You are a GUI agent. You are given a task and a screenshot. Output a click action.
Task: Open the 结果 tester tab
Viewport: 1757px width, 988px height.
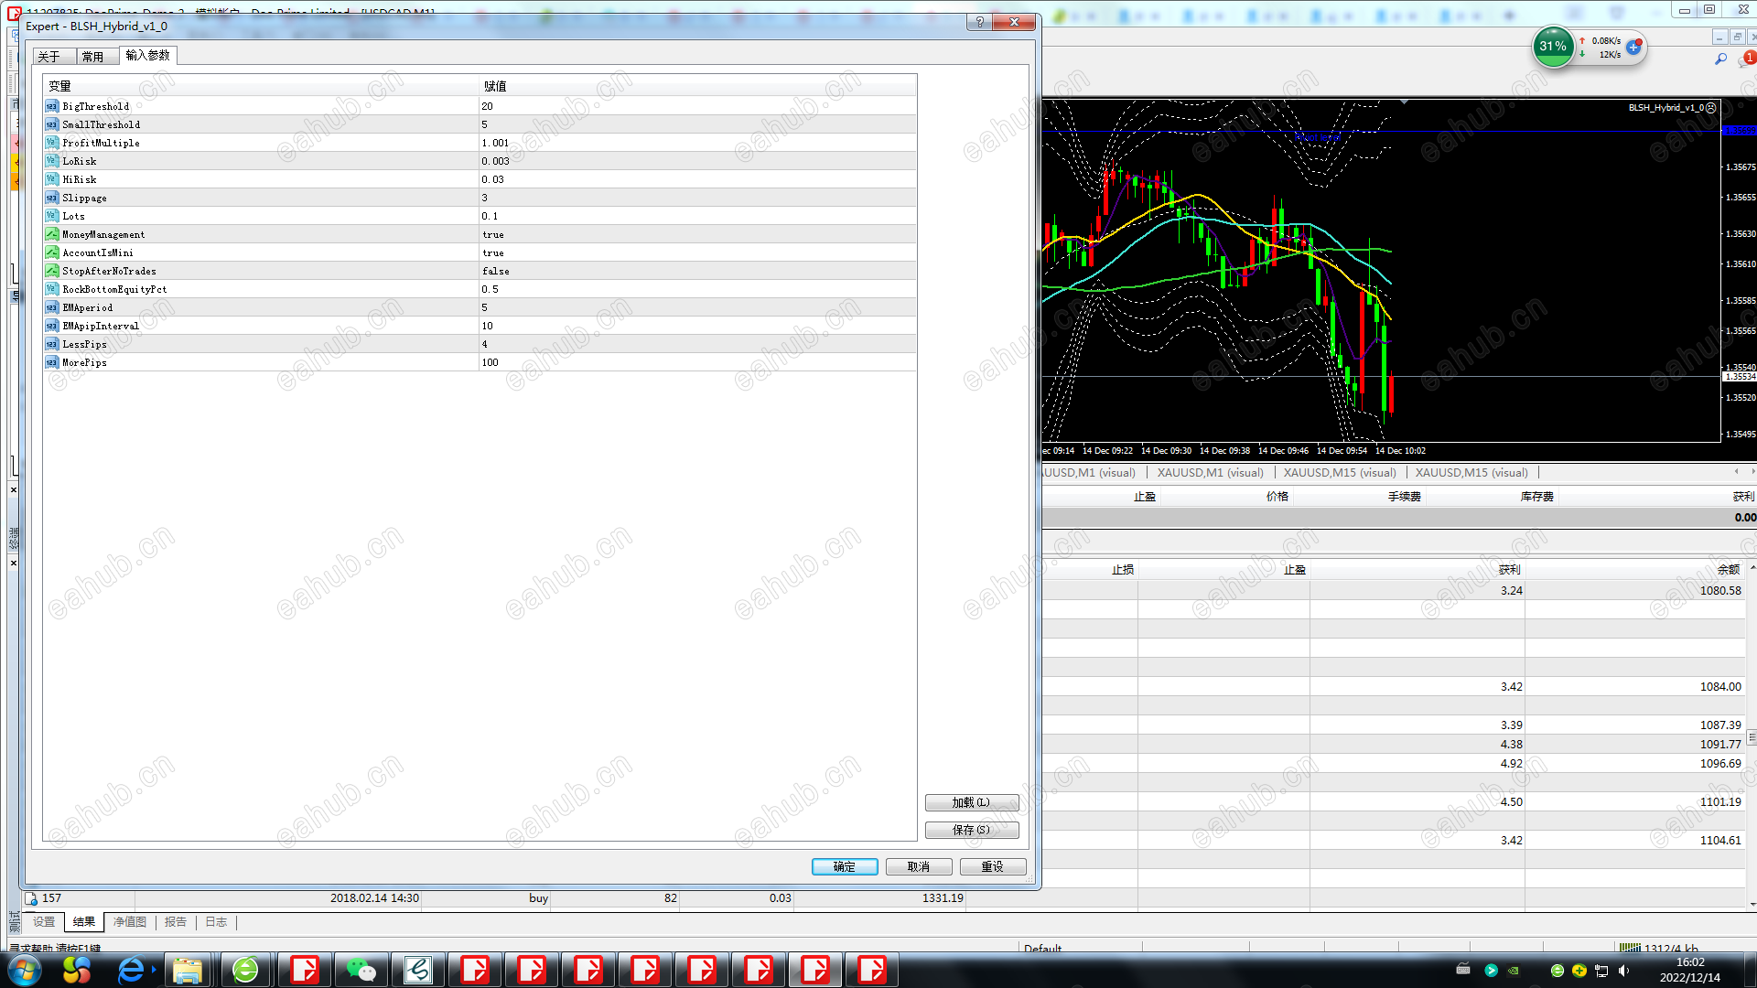coord(84,922)
